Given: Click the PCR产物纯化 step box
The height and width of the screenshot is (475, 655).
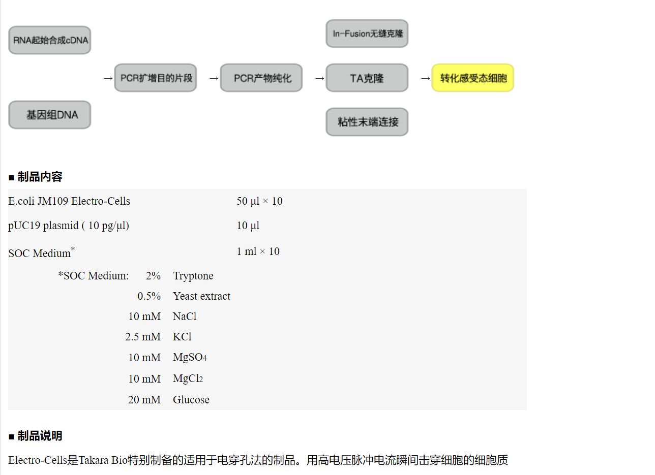Looking at the screenshot, I should point(261,78).
